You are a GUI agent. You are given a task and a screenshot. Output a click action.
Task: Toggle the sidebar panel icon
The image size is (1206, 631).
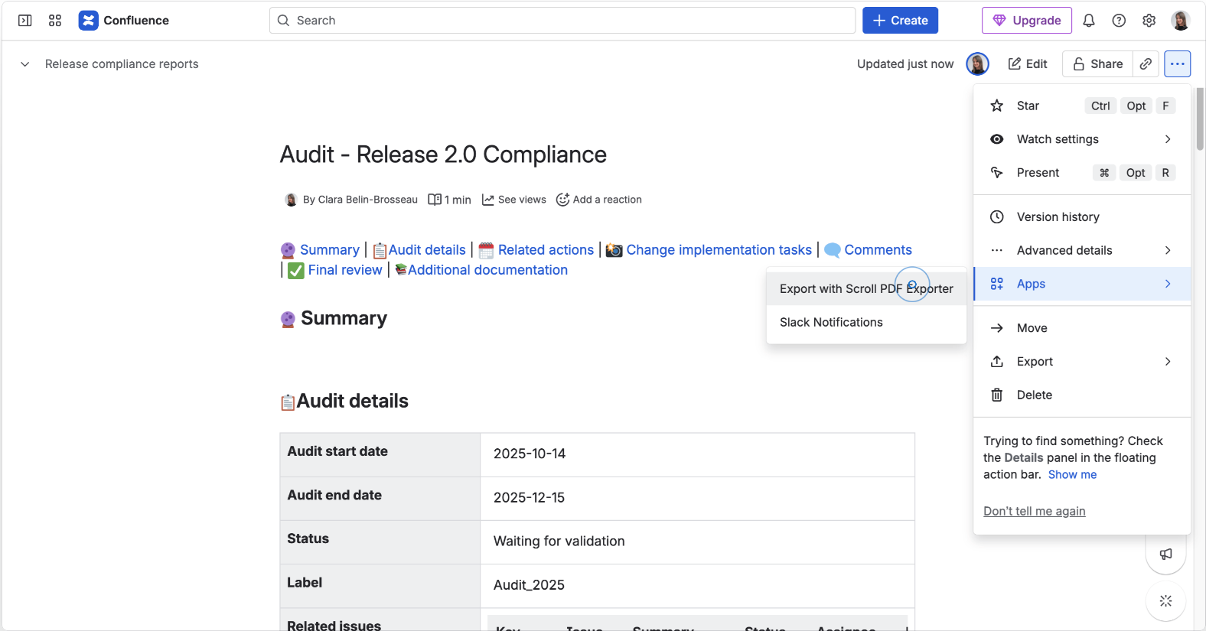click(x=25, y=21)
